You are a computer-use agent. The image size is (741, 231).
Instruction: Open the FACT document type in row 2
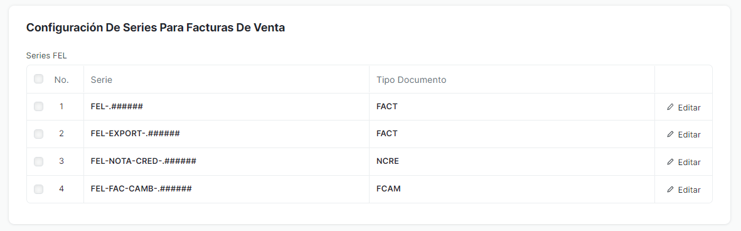512,134
